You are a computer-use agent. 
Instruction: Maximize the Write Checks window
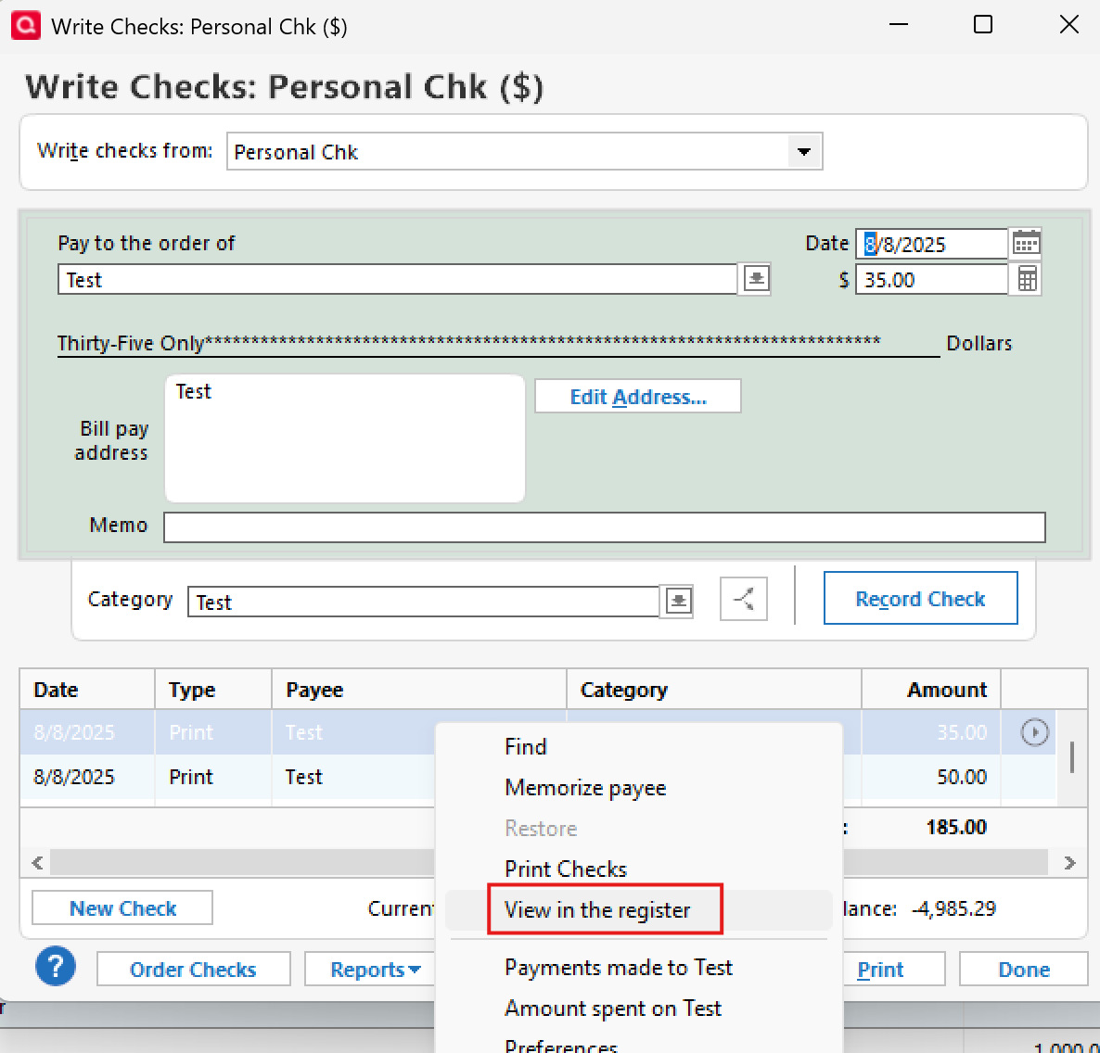(x=983, y=24)
